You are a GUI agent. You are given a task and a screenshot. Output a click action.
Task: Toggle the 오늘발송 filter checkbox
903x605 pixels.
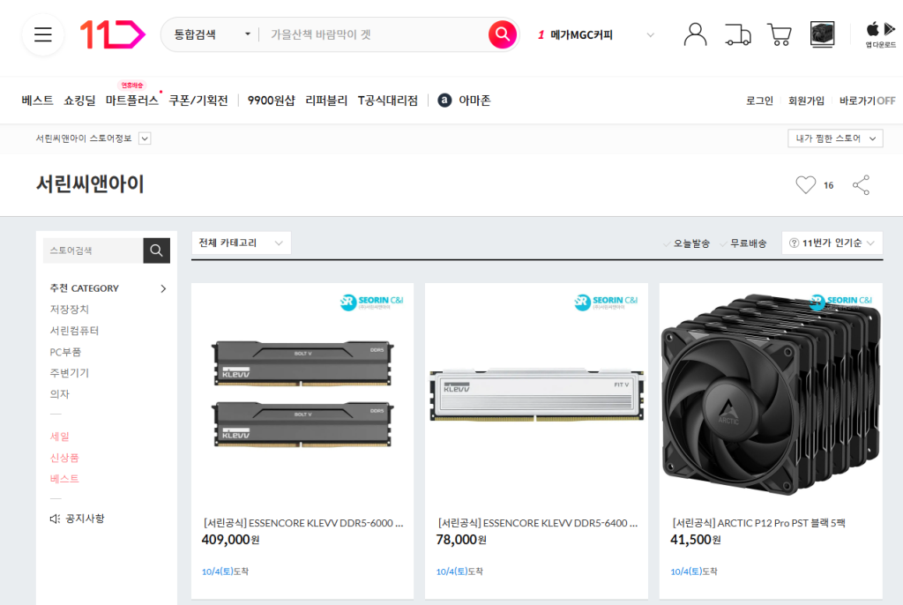coord(687,243)
